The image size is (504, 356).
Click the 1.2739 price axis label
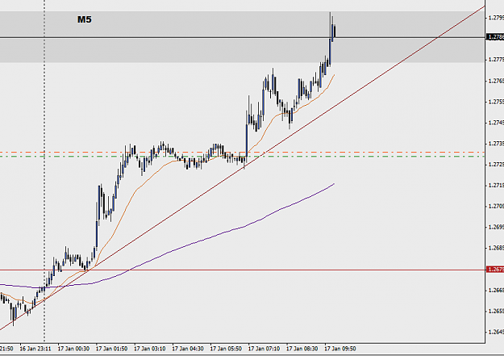point(496,144)
